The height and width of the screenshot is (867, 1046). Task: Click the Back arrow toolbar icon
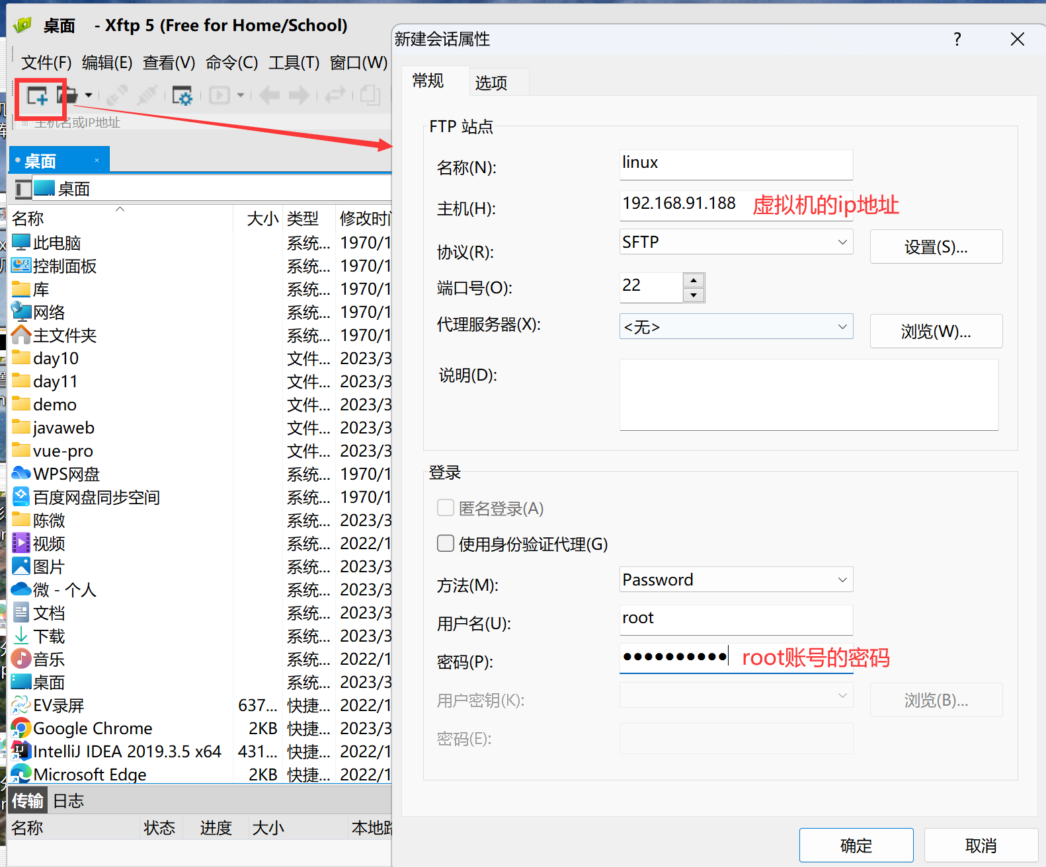[269, 96]
